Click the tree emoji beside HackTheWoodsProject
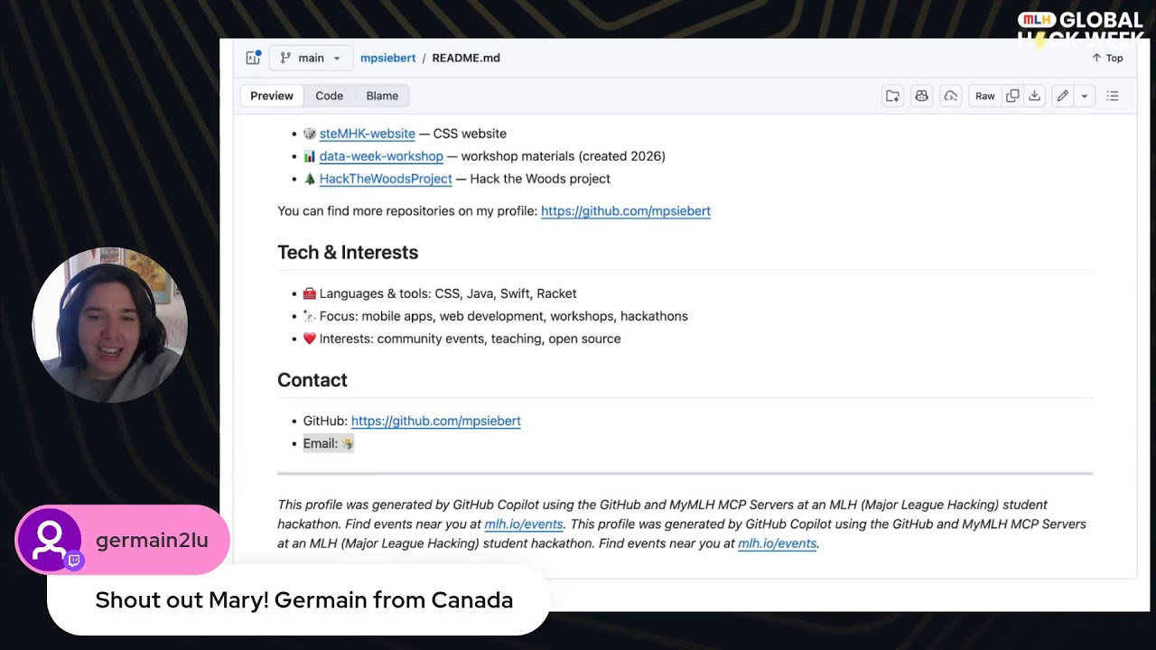 click(x=310, y=179)
